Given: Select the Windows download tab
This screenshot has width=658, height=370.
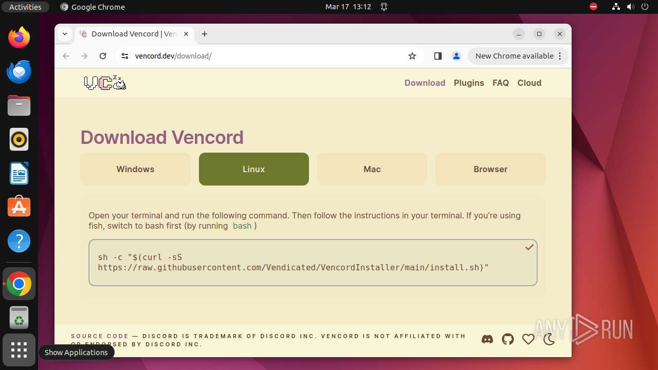Looking at the screenshot, I should [x=135, y=169].
